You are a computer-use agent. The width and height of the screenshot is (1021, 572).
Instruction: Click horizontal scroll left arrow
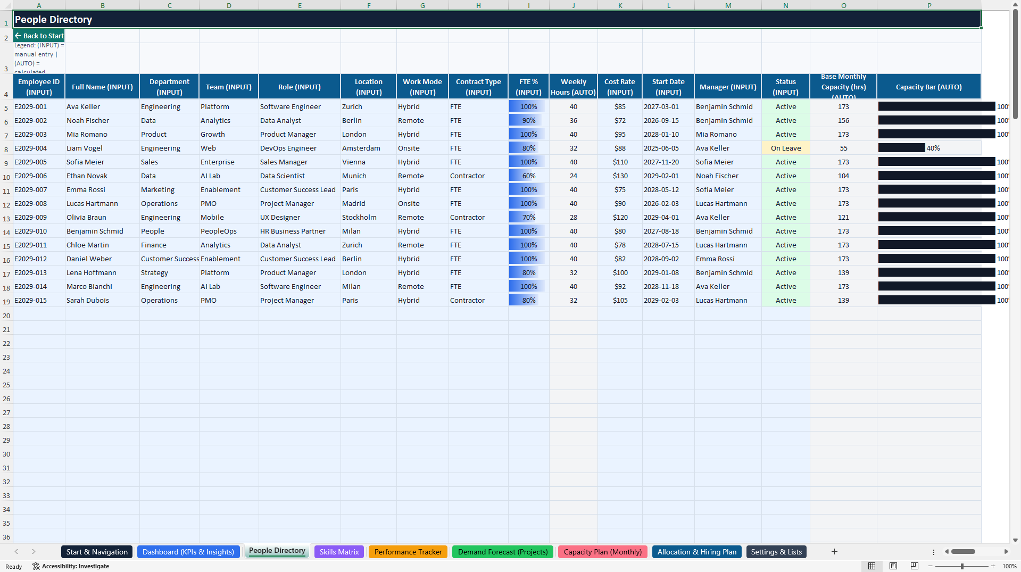click(947, 552)
